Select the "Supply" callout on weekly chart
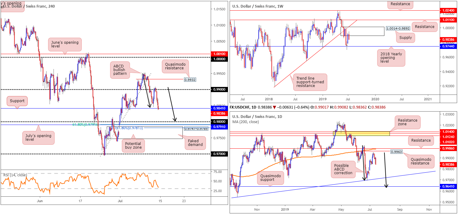Viewport: 458px width, 214px height. point(406,38)
